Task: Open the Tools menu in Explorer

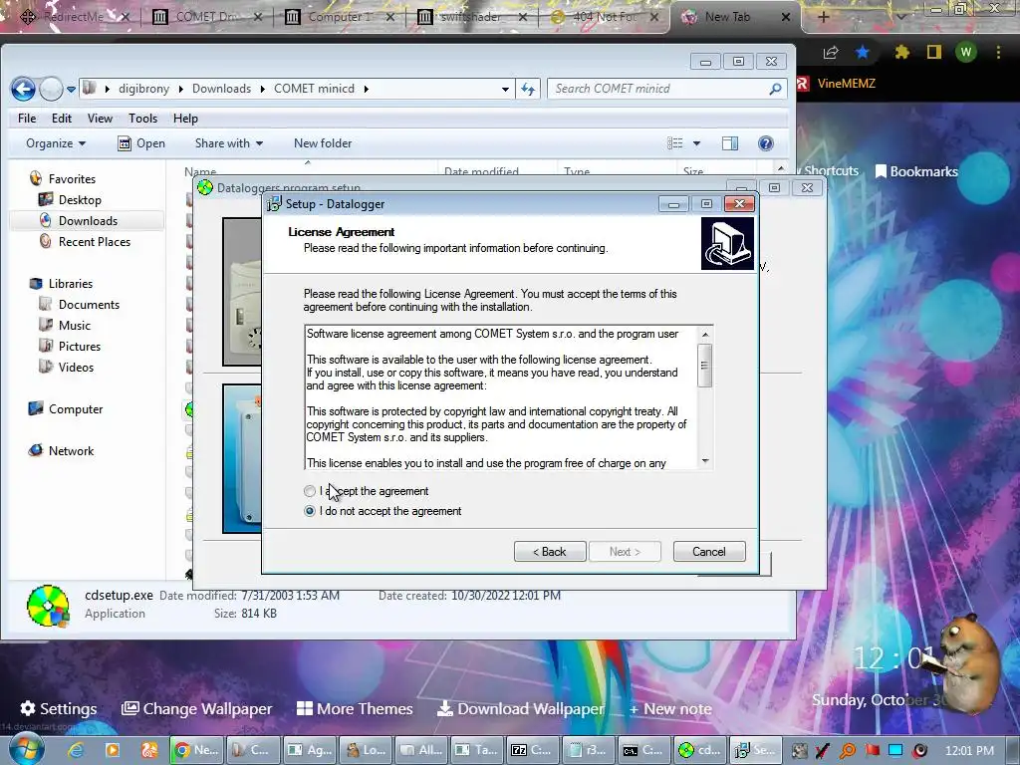Action: 142,119
